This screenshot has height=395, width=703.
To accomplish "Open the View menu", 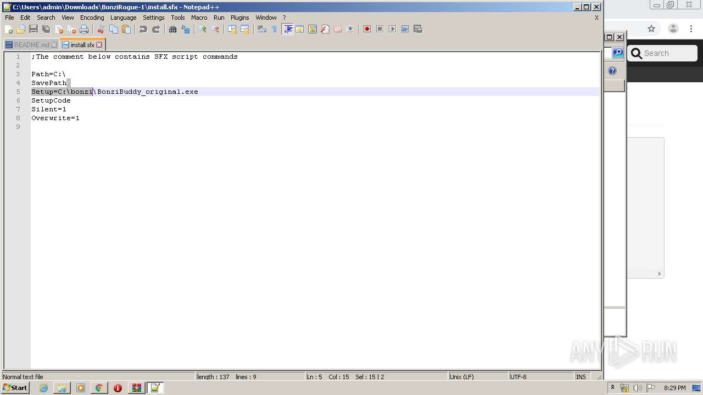I will click(68, 18).
